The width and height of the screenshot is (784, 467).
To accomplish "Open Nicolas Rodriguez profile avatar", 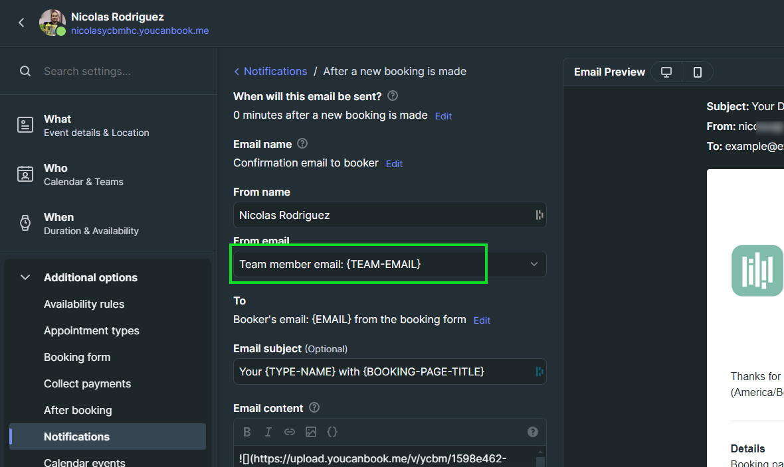I will coord(52,23).
